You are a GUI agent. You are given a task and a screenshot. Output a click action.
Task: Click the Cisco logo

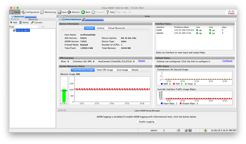(x=231, y=12)
